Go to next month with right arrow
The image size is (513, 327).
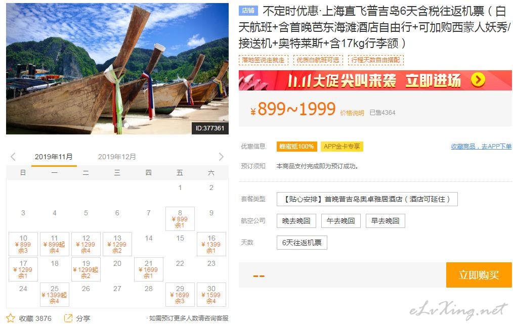click(x=221, y=157)
